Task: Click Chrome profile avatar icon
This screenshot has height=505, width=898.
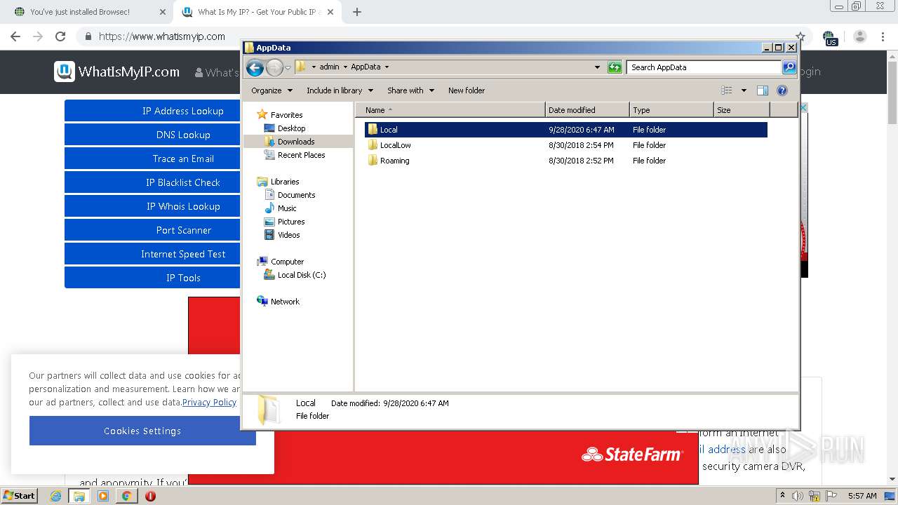Action: [x=860, y=36]
